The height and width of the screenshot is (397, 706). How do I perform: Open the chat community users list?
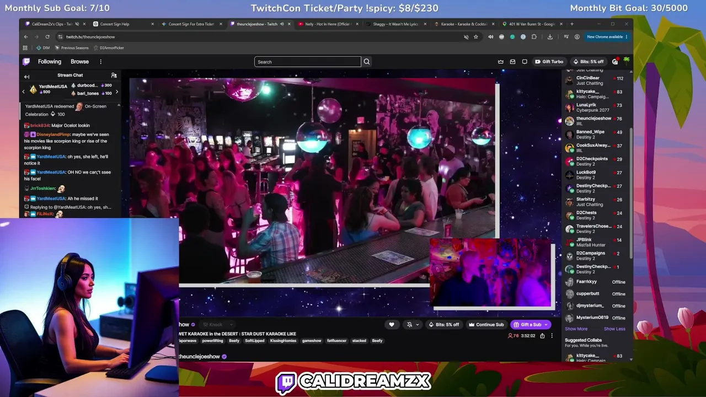(x=114, y=75)
